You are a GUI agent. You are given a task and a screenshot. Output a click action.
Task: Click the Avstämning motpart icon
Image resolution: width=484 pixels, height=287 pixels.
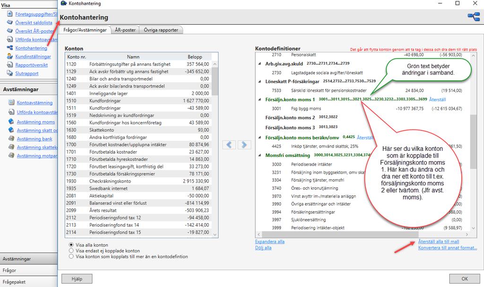(11, 156)
